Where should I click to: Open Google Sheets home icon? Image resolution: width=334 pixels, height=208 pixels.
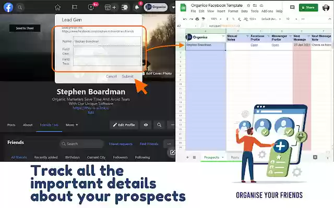[183, 8]
